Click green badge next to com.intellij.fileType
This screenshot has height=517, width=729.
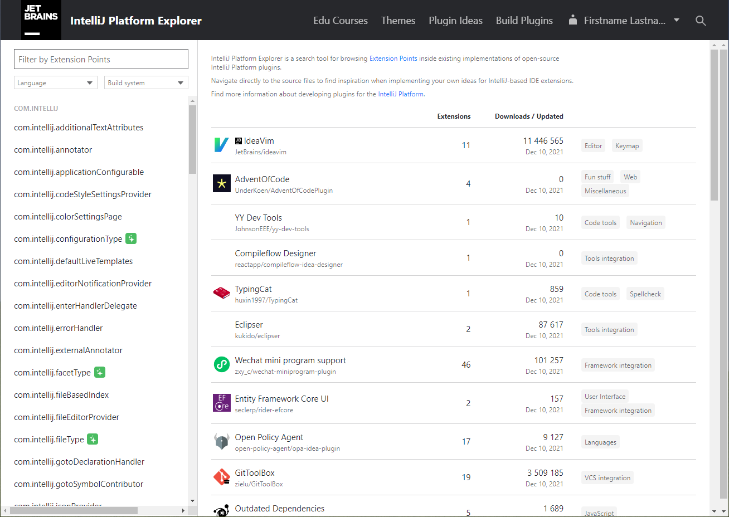93,439
